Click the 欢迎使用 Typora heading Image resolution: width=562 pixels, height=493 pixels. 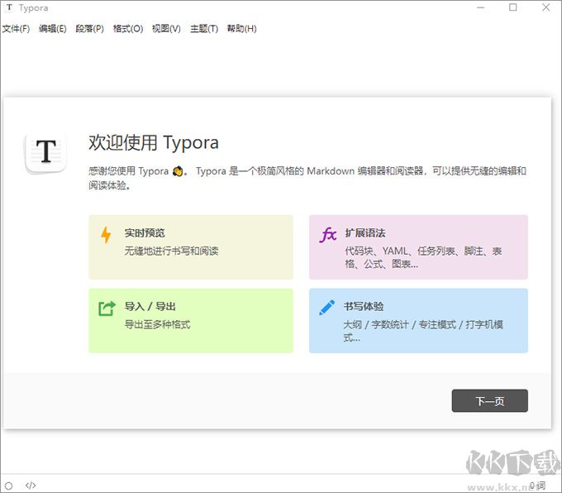pos(154,142)
